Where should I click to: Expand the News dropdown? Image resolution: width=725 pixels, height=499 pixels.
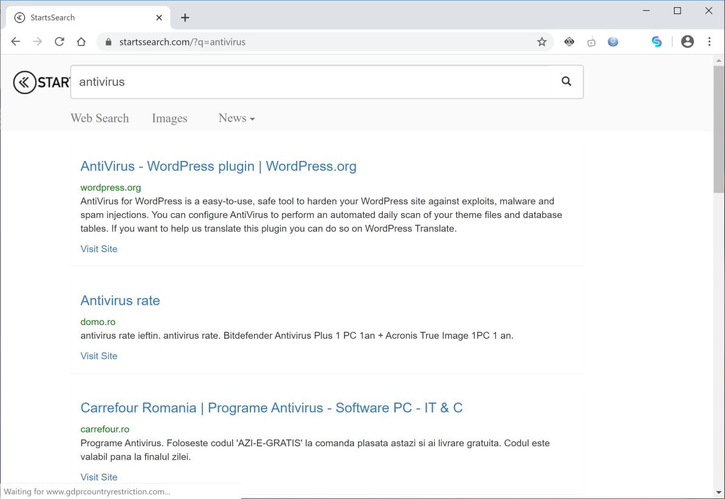click(236, 118)
